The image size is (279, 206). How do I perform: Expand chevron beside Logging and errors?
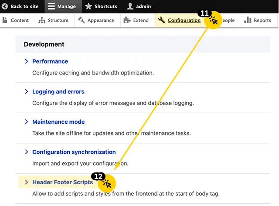27,92
